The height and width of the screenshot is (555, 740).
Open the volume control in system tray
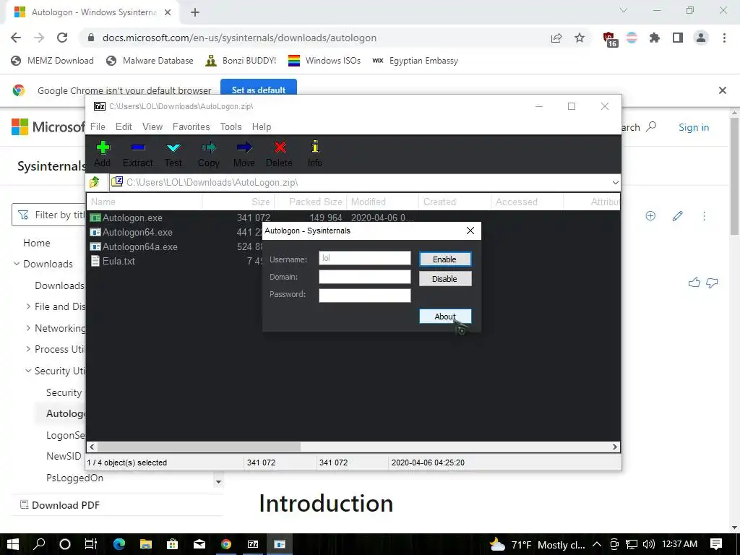[648, 544]
